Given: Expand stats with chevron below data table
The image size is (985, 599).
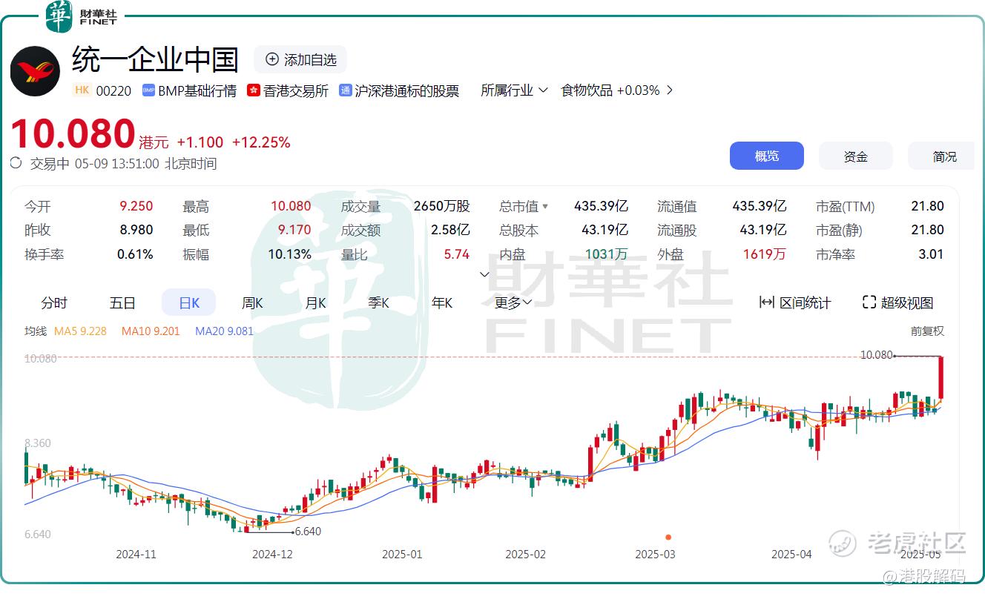Looking at the screenshot, I should pyautogui.click(x=485, y=274).
